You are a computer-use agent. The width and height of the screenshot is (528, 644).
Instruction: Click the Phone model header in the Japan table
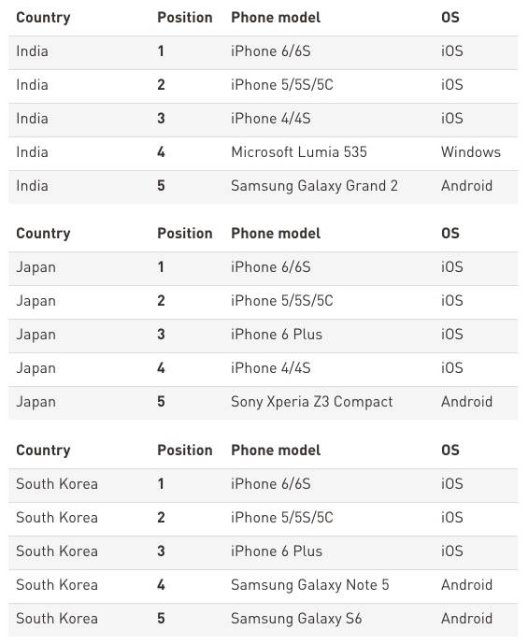point(276,234)
